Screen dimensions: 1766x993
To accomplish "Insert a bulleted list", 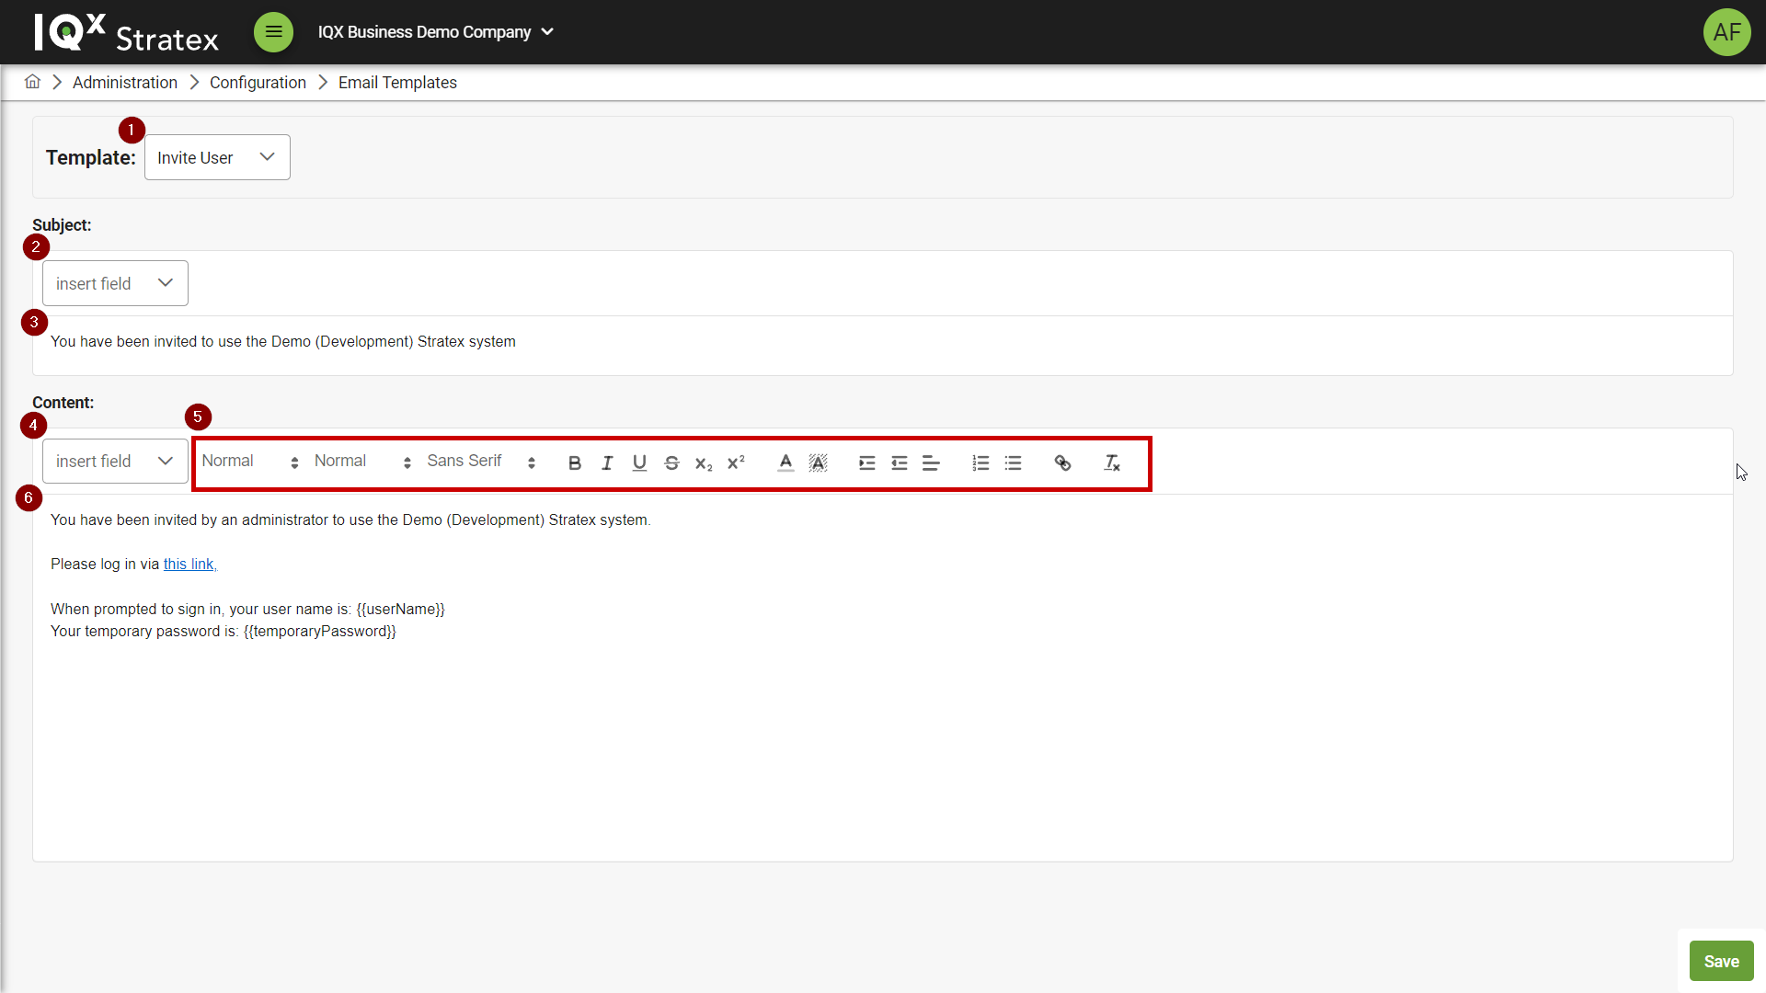I will click(1013, 463).
